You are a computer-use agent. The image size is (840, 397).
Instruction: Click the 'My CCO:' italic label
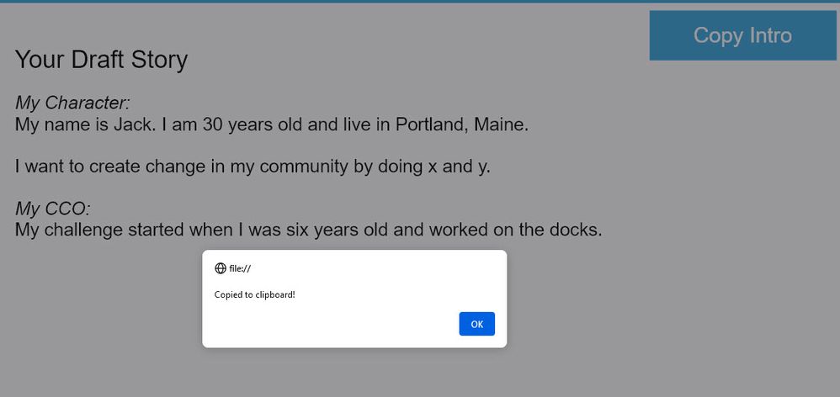tap(52, 209)
